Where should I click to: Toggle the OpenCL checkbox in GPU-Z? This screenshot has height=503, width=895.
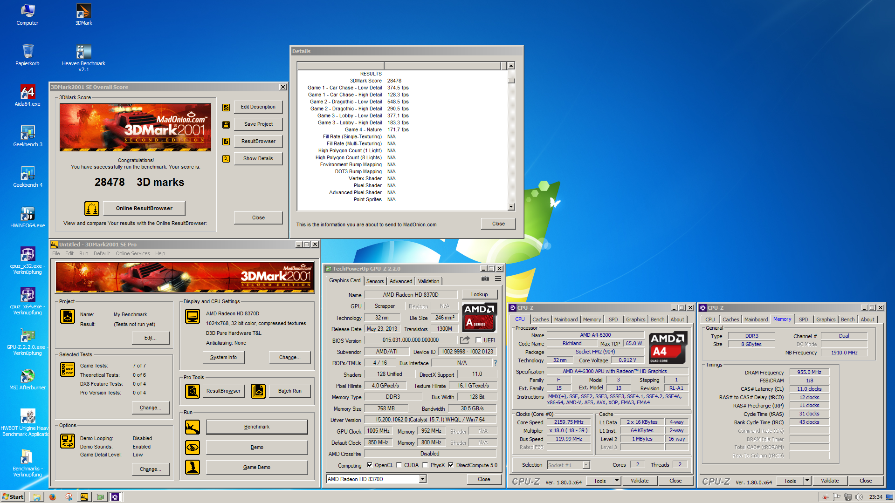pyautogui.click(x=370, y=465)
